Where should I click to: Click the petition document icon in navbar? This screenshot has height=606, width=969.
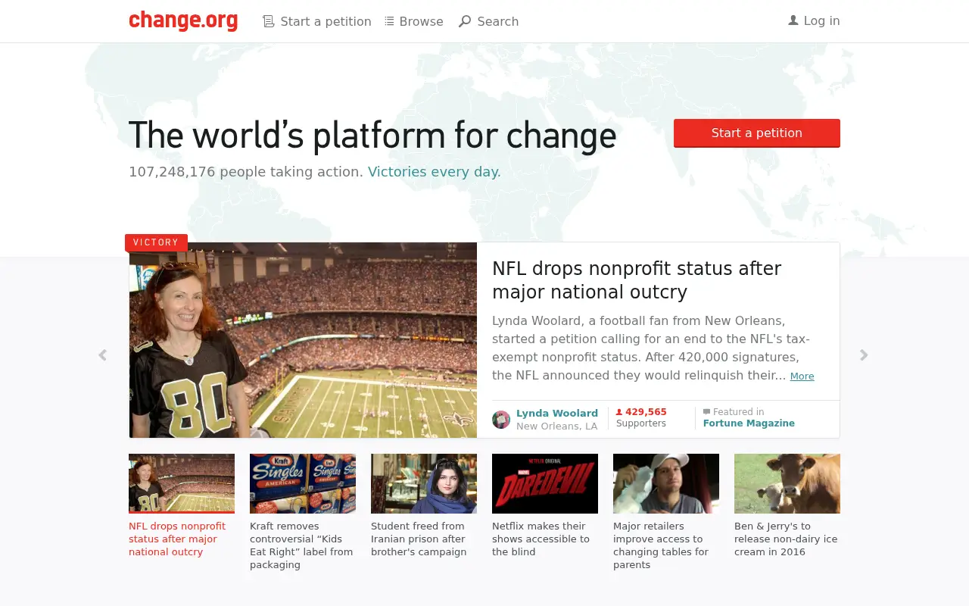[x=268, y=21]
